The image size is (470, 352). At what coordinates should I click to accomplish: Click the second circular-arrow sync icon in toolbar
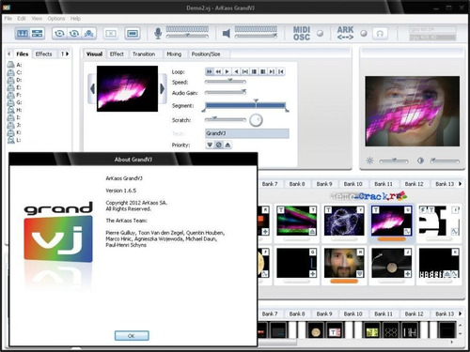74,33
